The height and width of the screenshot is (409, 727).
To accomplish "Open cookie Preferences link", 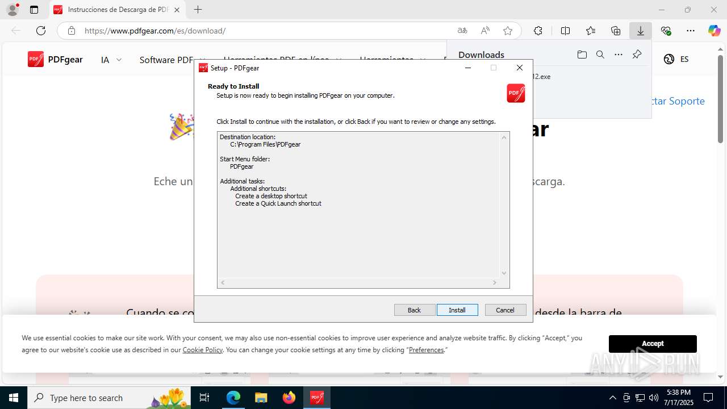I will click(x=426, y=350).
